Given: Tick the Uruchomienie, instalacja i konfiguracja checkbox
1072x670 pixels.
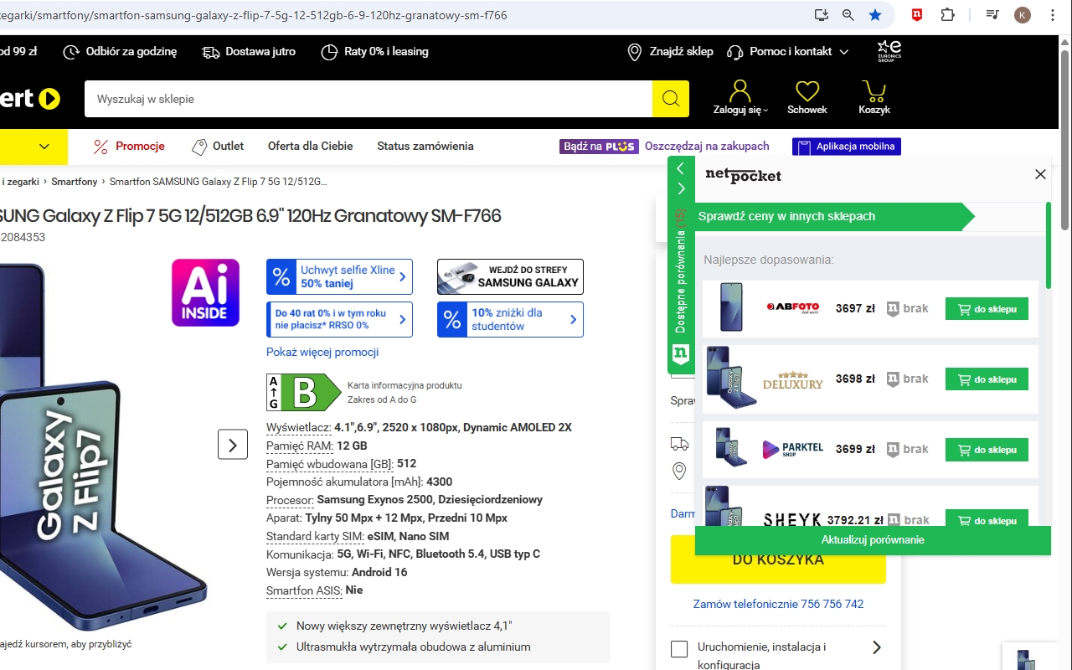Looking at the screenshot, I should 680,649.
